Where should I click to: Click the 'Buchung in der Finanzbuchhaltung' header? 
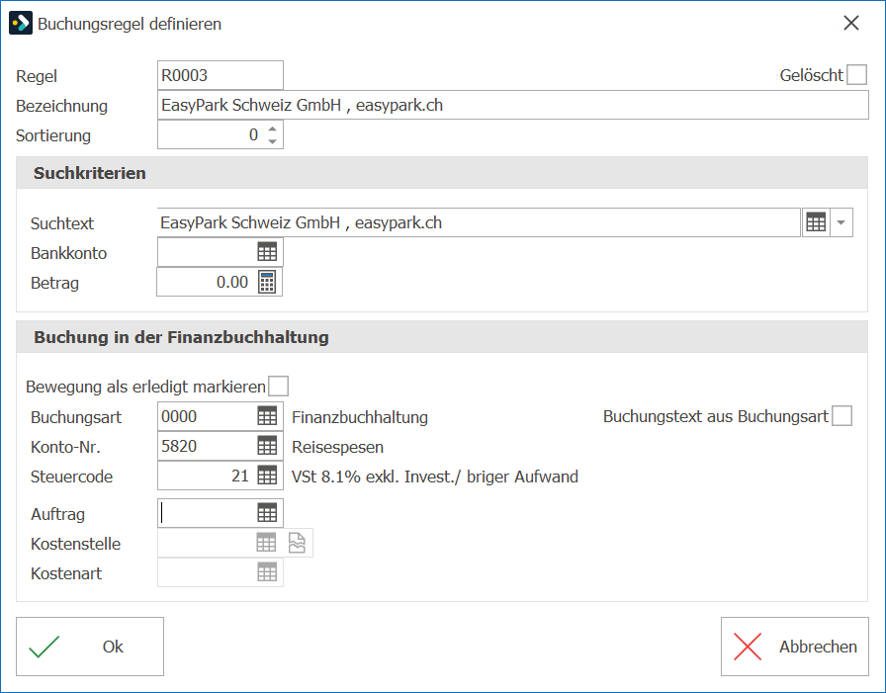[181, 337]
